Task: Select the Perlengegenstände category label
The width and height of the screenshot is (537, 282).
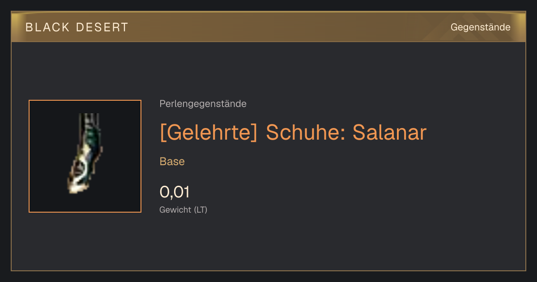Action: pyautogui.click(x=203, y=104)
